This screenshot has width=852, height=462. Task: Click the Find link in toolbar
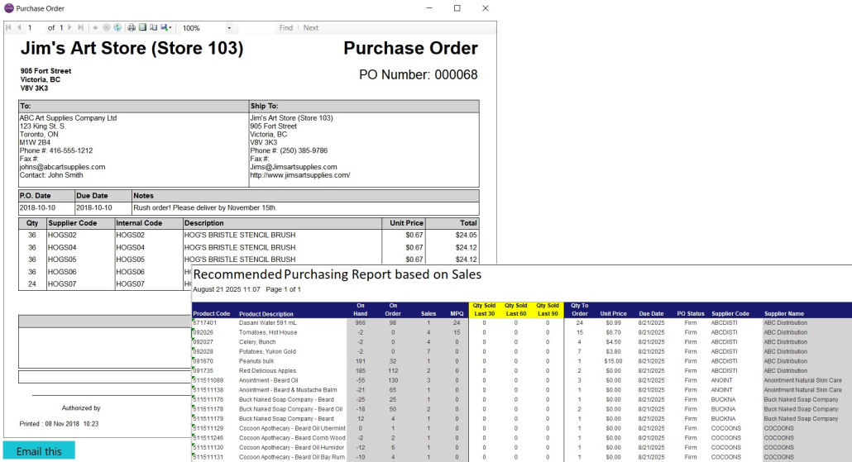click(x=286, y=28)
